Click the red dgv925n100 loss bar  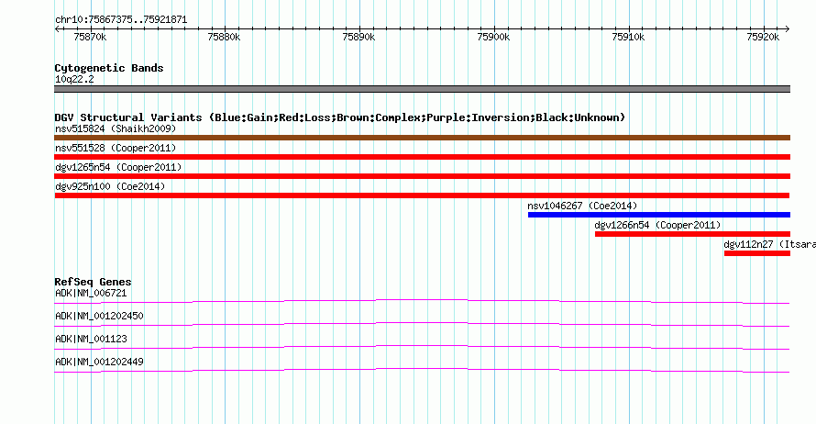pos(422,195)
